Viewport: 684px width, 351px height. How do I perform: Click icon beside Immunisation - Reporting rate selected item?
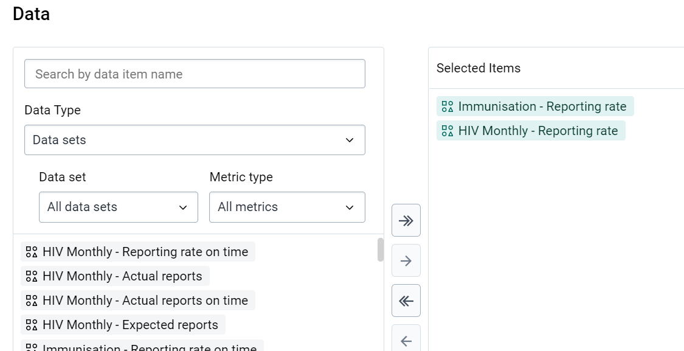pyautogui.click(x=447, y=106)
